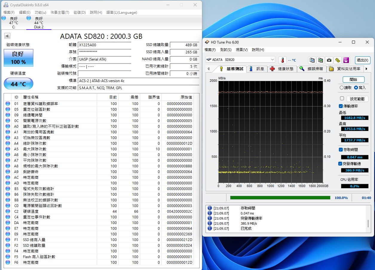The image size is (375, 270).
Task: Open 佈景主題(T) menu
Action: tap(60, 13)
